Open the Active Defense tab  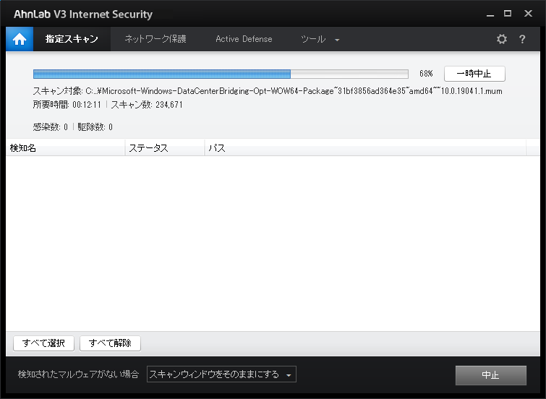coord(244,39)
